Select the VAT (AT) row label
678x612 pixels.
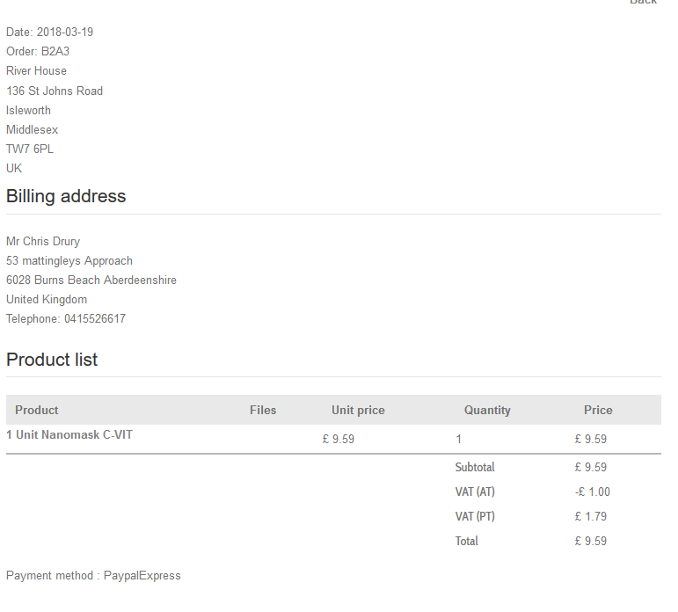point(475,492)
